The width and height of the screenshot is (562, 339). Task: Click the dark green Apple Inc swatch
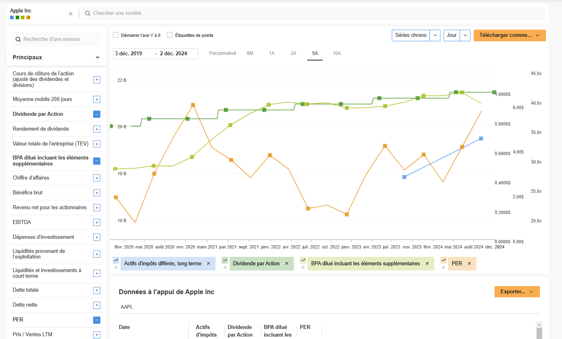point(17,18)
